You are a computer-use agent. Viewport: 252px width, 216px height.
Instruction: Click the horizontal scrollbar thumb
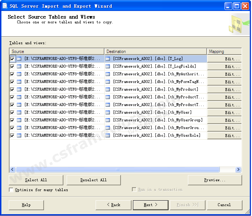[x=117, y=170]
